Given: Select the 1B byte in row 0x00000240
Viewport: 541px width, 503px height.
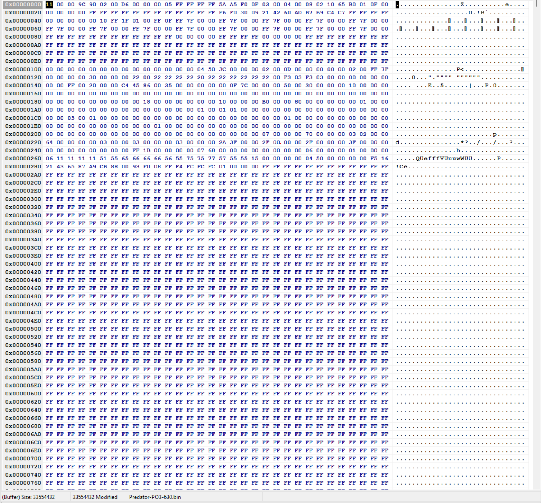Looking at the screenshot, I should pos(147,150).
